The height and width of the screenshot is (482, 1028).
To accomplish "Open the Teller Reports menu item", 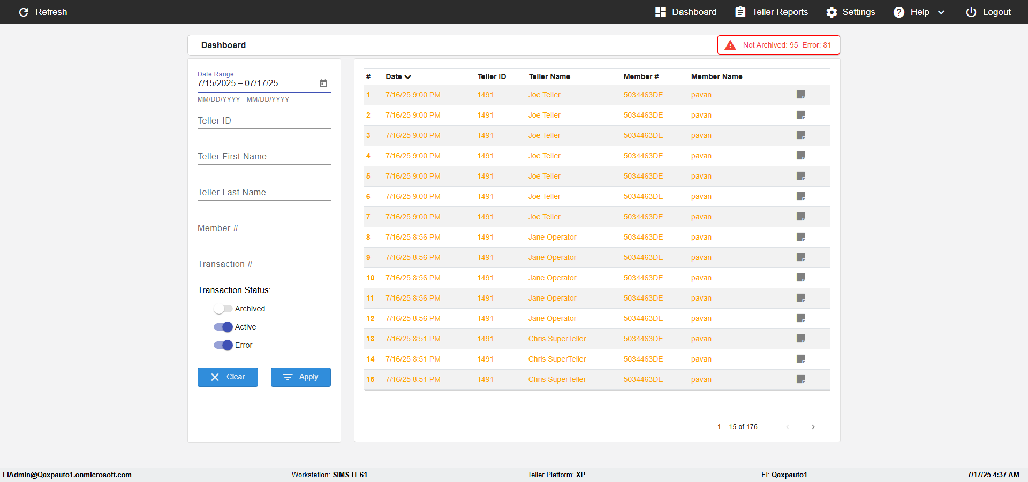I will pyautogui.click(x=772, y=12).
